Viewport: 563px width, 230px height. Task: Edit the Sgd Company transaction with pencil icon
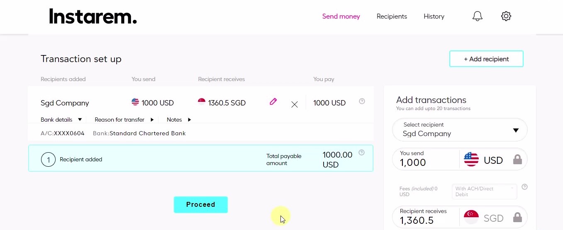click(273, 101)
